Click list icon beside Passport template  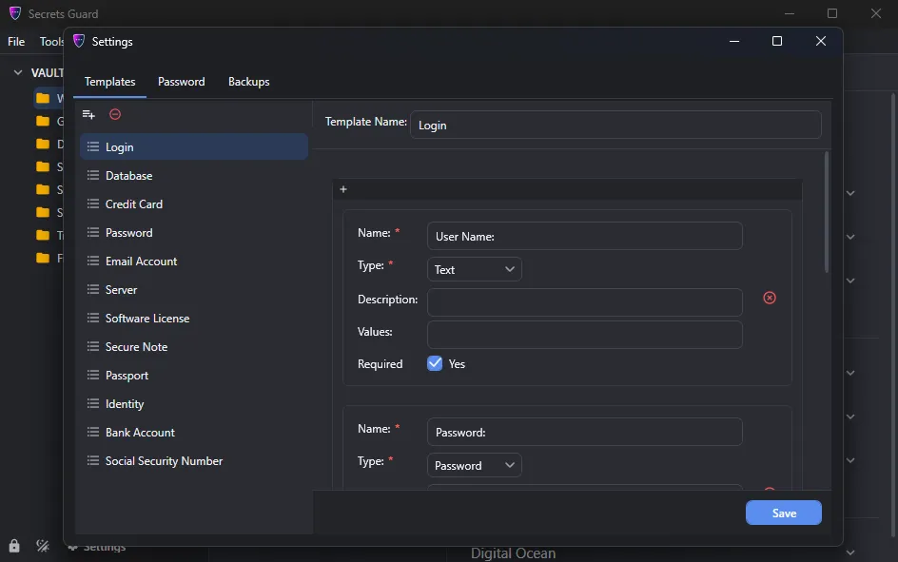(x=93, y=376)
